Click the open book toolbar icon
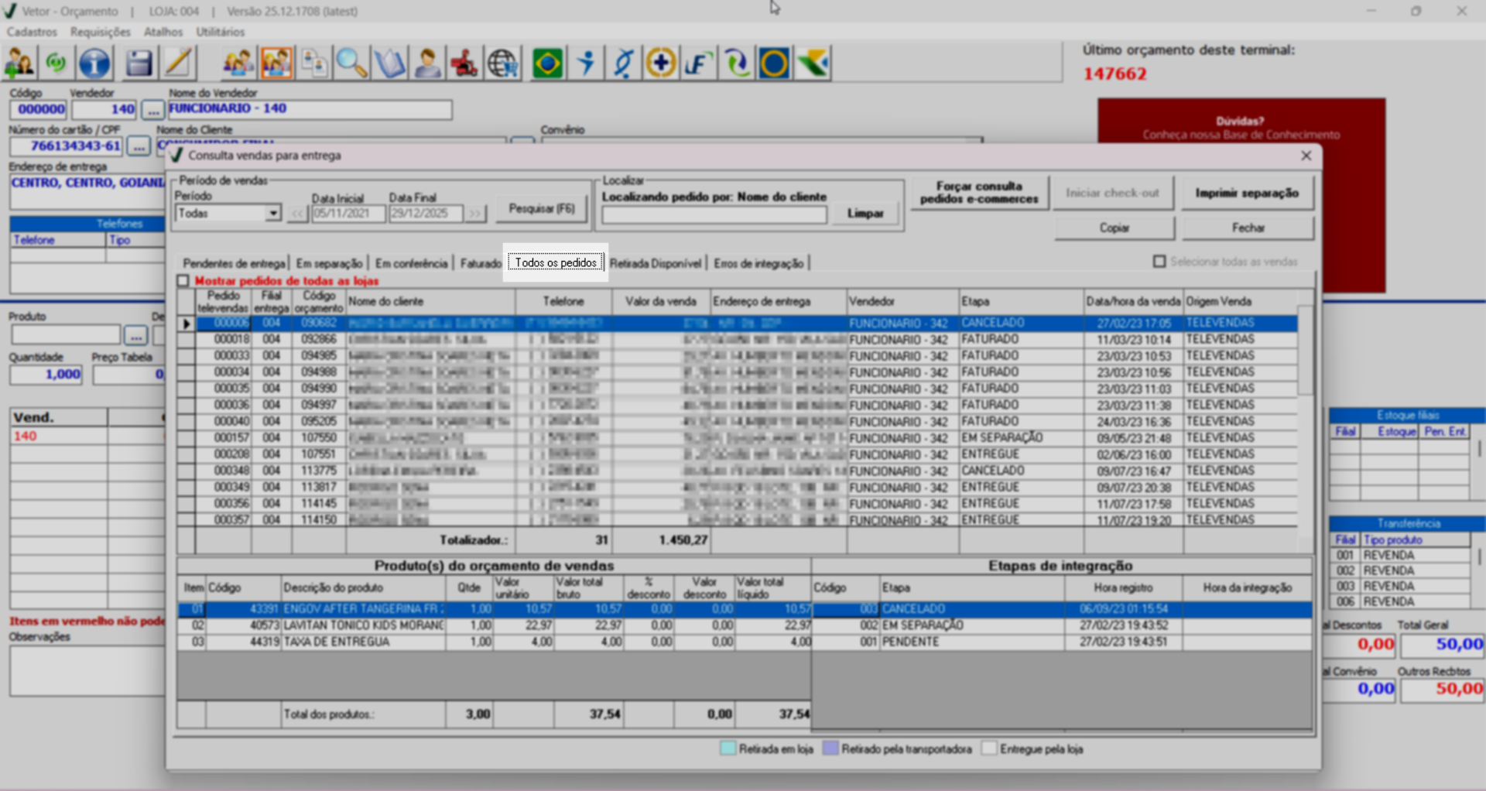The height and width of the screenshot is (791, 1486). pos(389,63)
